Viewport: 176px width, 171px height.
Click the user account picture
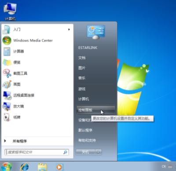[96, 32]
